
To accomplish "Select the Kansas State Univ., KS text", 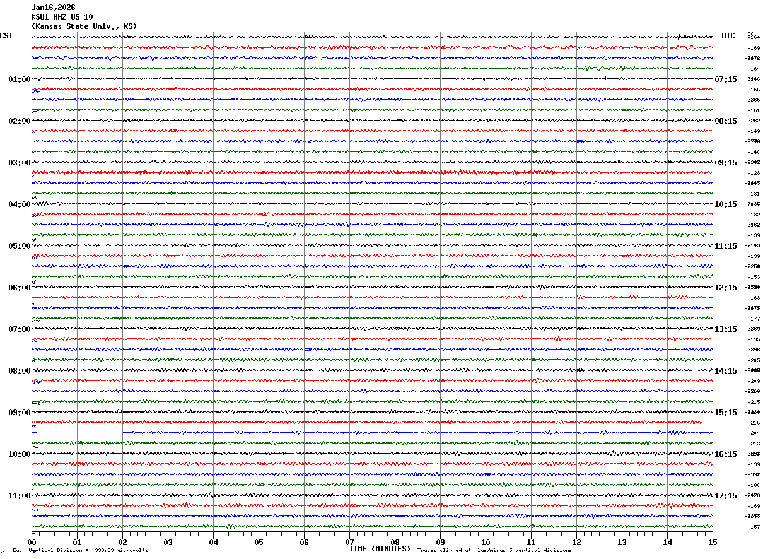I will (x=84, y=26).
